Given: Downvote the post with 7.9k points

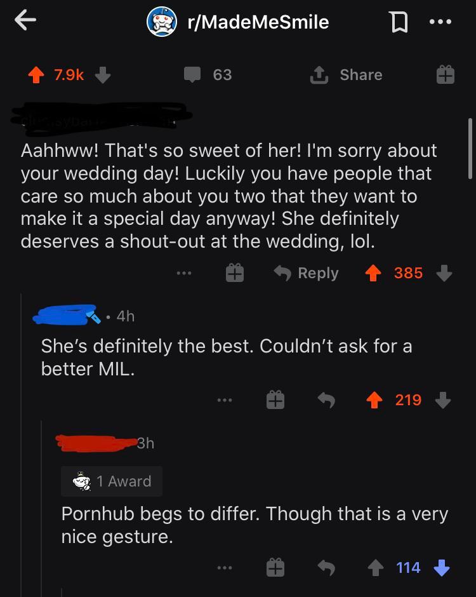Looking at the screenshot, I should pyautogui.click(x=103, y=75).
